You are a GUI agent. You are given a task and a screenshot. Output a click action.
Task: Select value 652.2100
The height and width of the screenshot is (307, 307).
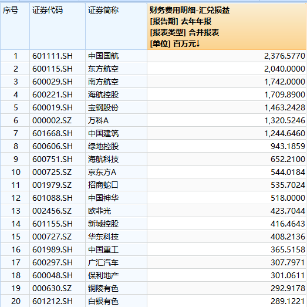[288, 160]
